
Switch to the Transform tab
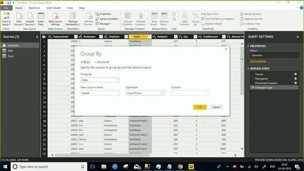coord(34,8)
